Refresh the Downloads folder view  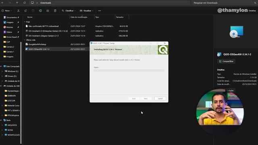coord(24,3)
